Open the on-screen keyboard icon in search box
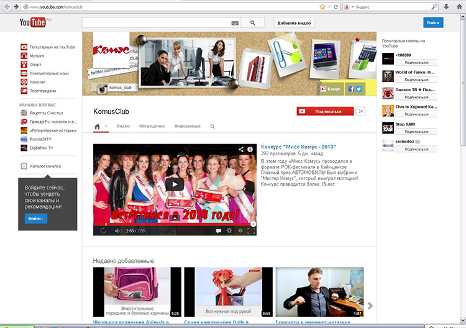The height and width of the screenshot is (328, 466). pyautogui.click(x=235, y=23)
